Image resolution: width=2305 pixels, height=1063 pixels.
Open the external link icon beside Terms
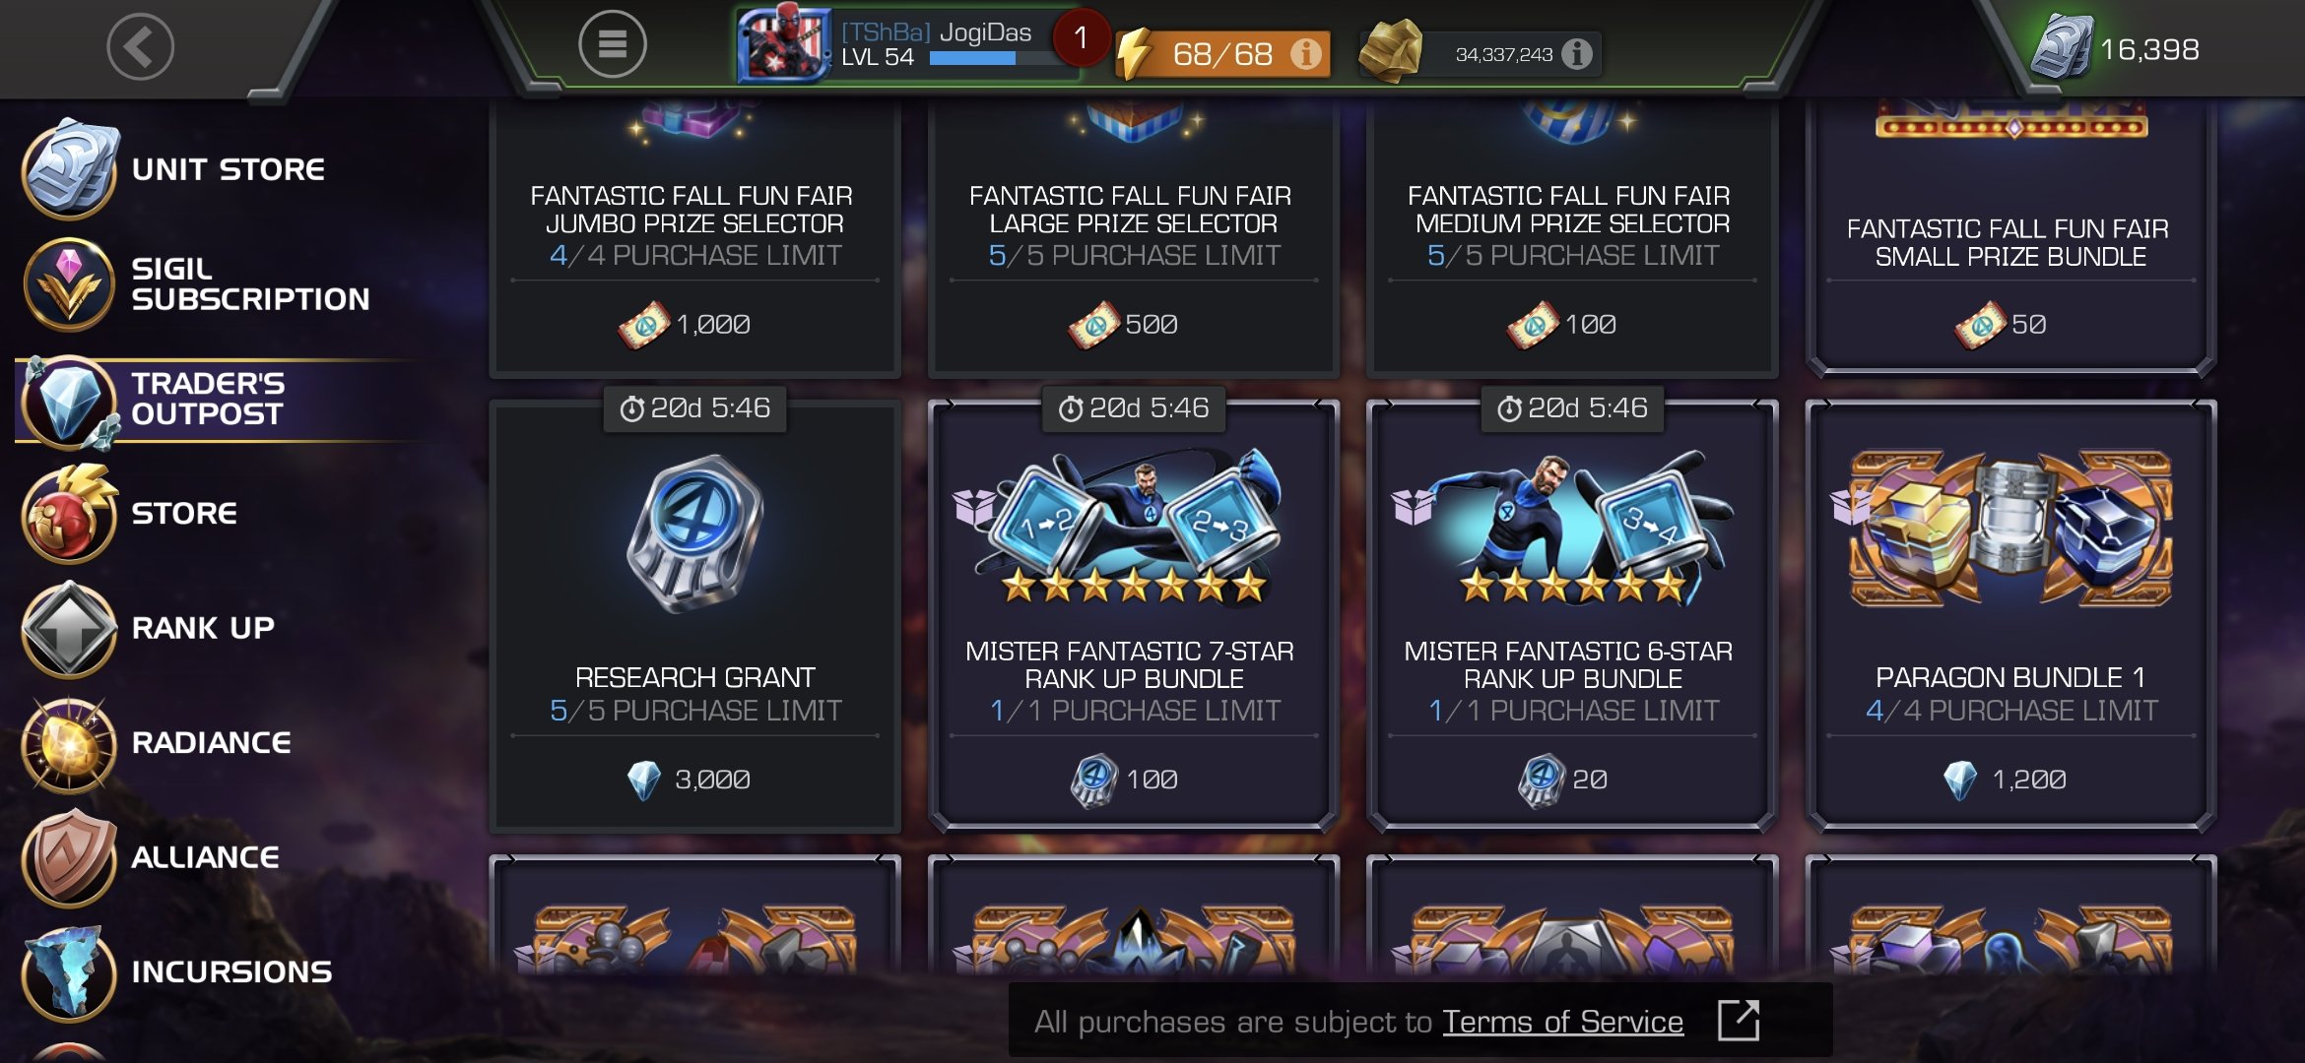coord(1738,1021)
